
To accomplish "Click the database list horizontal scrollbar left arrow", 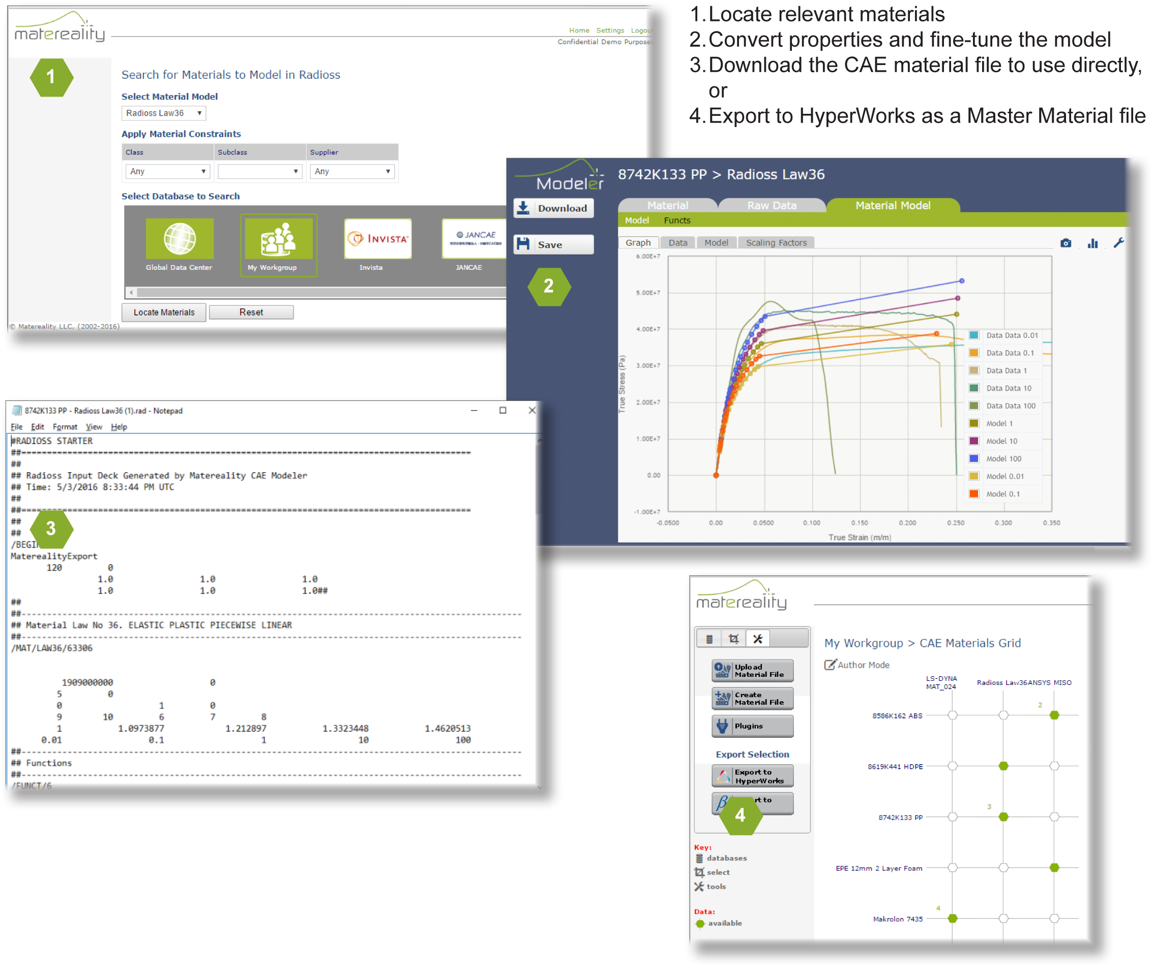I will [131, 292].
